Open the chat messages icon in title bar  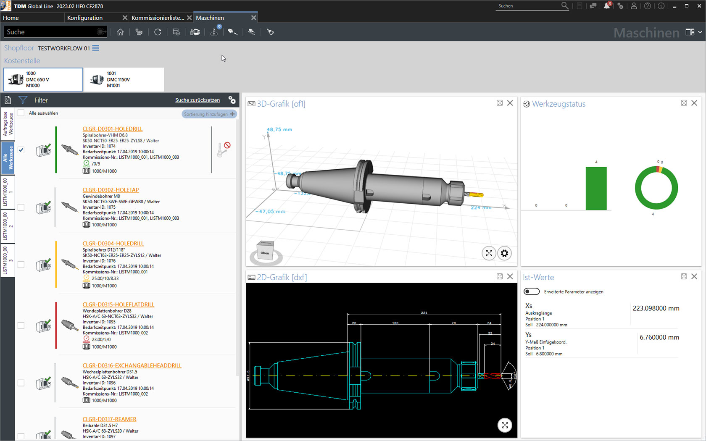pyautogui.click(x=593, y=6)
